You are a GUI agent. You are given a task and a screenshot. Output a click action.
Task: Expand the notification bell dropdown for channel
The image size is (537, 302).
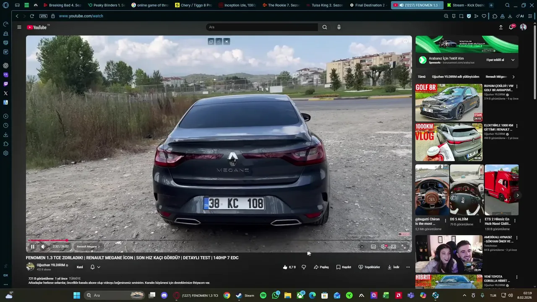95,267
